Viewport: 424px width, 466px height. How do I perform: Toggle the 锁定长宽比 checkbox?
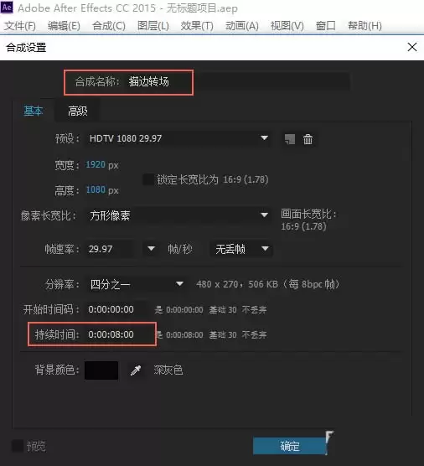(x=148, y=179)
